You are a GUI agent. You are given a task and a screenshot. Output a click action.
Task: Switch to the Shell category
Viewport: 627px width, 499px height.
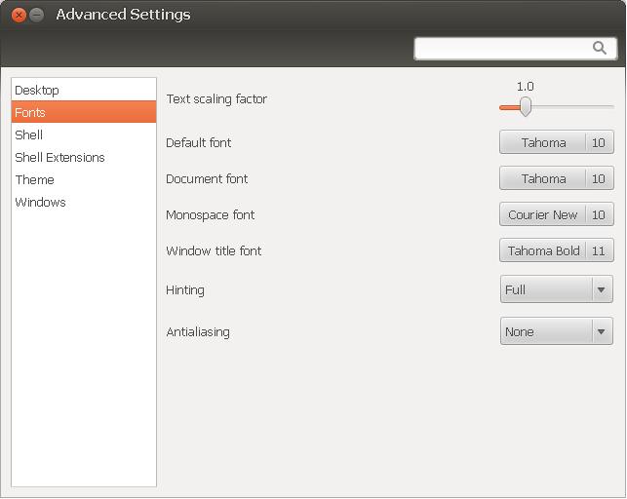click(84, 134)
